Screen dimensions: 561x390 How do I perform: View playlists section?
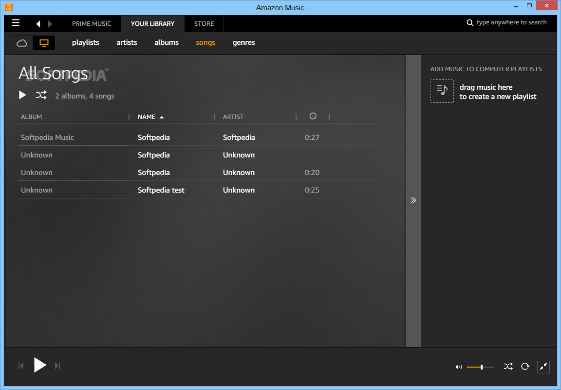coord(86,42)
